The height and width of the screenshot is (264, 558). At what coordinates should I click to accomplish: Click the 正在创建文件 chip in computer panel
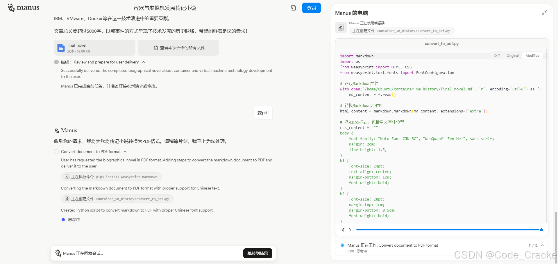click(x=402, y=31)
